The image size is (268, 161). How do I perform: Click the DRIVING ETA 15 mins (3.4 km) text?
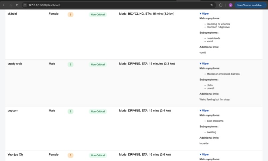(x=145, y=110)
